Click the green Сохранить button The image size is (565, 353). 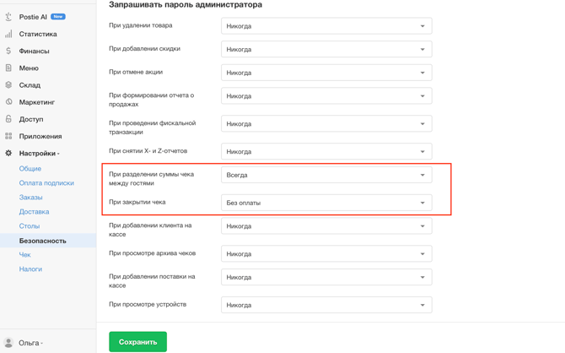pyautogui.click(x=138, y=342)
